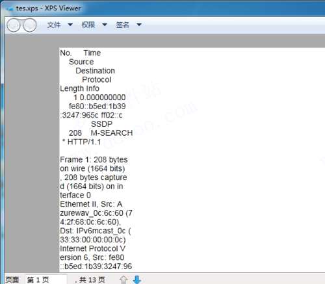Click the 'SSDP' protocol text in document
This screenshot has width=325, height=284.
point(101,124)
